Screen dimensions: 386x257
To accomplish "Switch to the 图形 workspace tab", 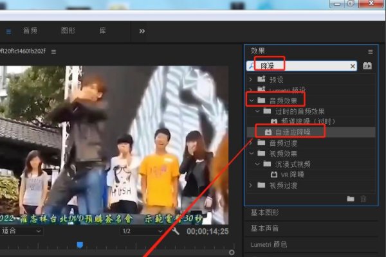I will tap(68, 31).
